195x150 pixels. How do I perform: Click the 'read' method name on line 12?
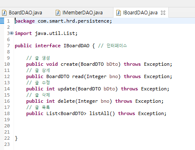tap(78, 76)
